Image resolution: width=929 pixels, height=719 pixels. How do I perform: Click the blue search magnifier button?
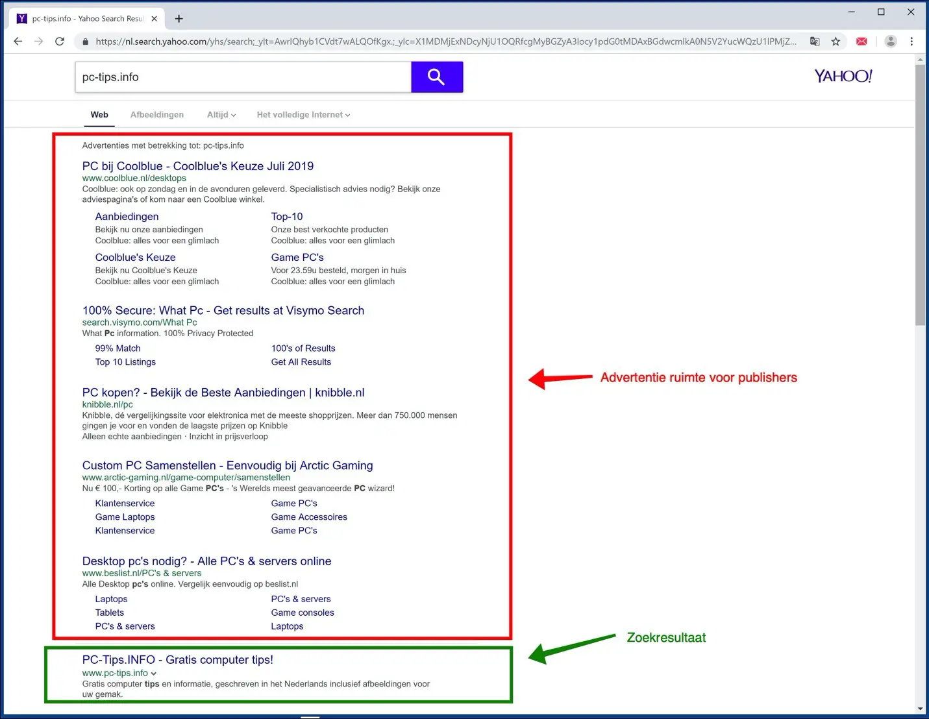pos(437,77)
